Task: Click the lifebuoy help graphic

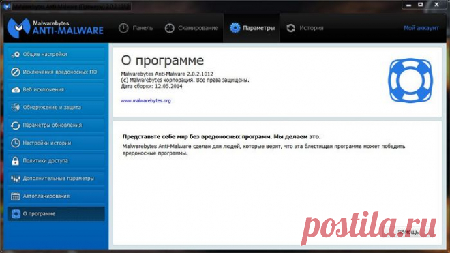Action: (x=410, y=80)
